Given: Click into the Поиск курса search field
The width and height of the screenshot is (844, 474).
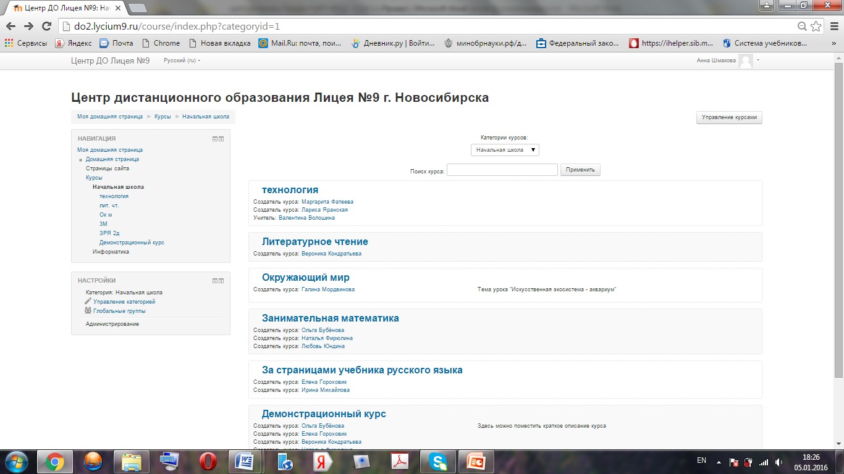Looking at the screenshot, I should tap(502, 170).
